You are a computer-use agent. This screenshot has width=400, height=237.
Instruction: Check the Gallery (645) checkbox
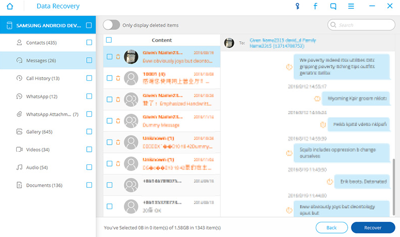(x=89, y=131)
